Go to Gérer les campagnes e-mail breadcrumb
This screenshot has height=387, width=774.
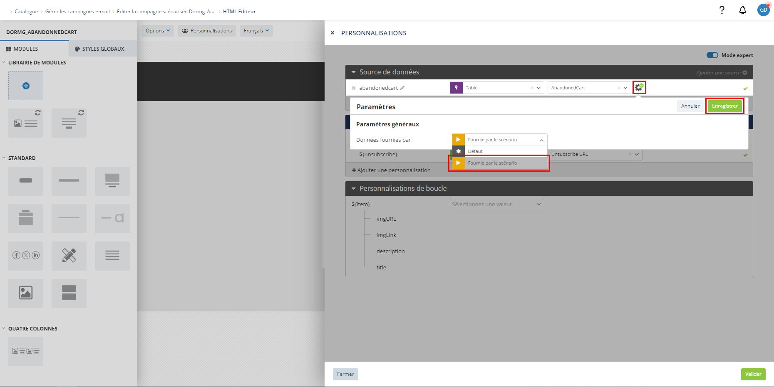coord(77,12)
